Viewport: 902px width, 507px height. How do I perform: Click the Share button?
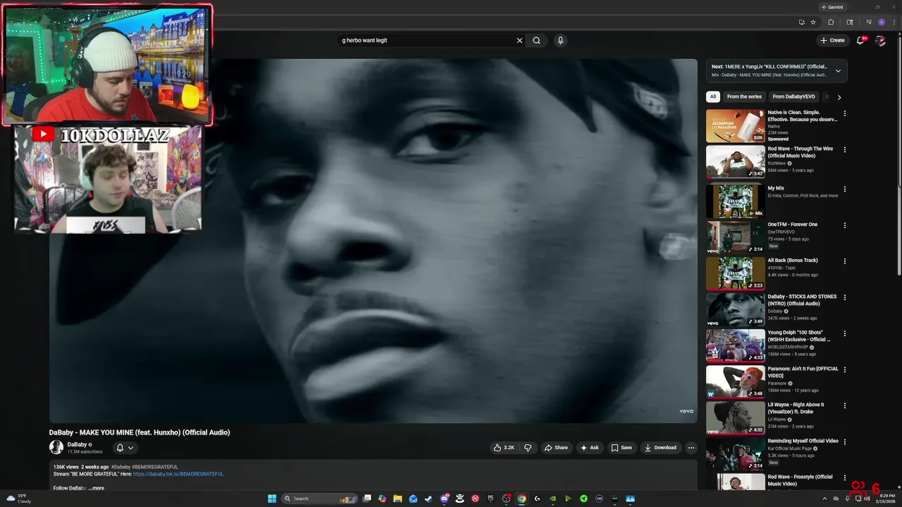(556, 448)
